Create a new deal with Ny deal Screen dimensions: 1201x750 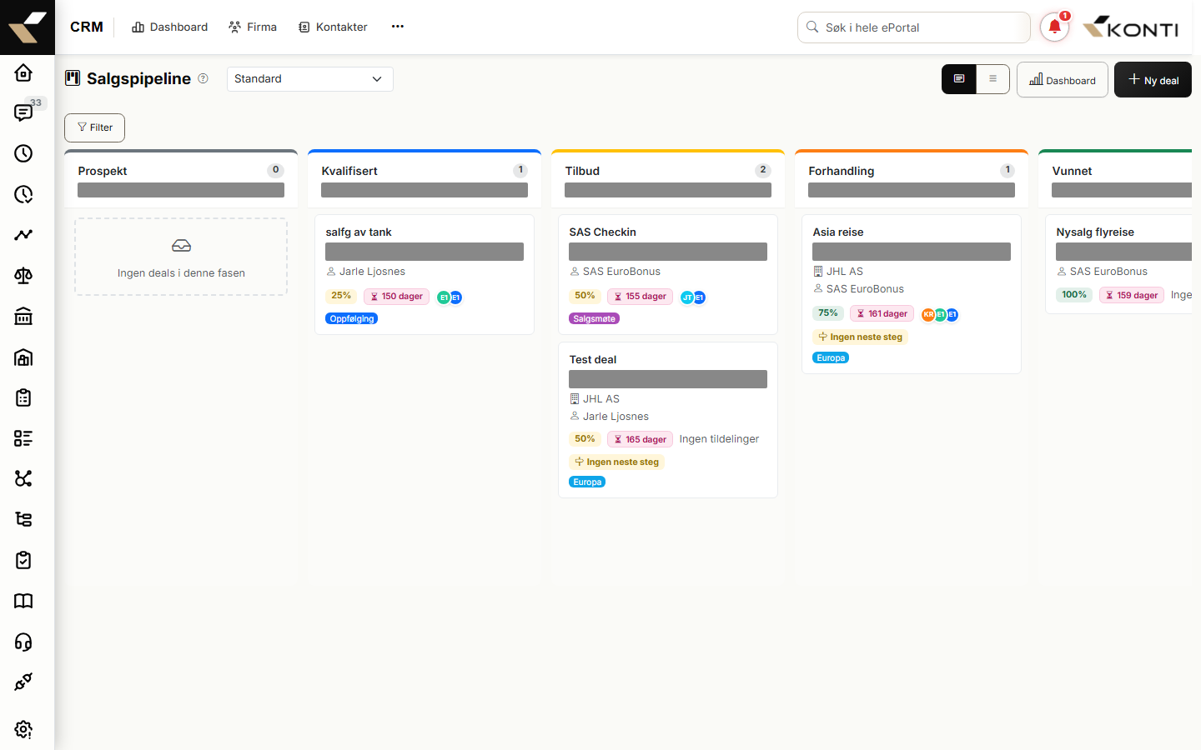1153,80
